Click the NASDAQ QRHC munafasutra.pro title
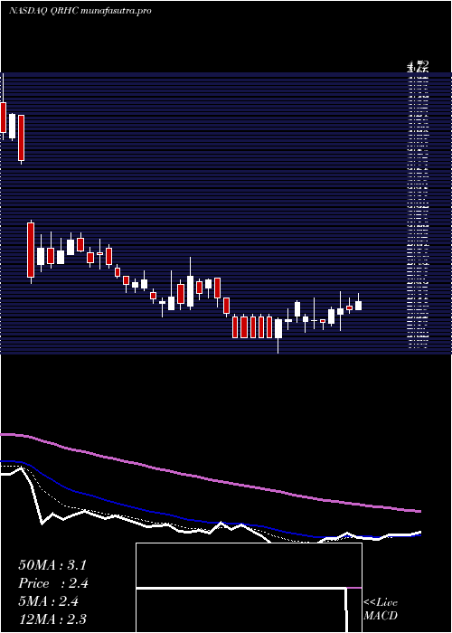Image resolution: width=452 pixels, height=633 pixels. pos(80,11)
